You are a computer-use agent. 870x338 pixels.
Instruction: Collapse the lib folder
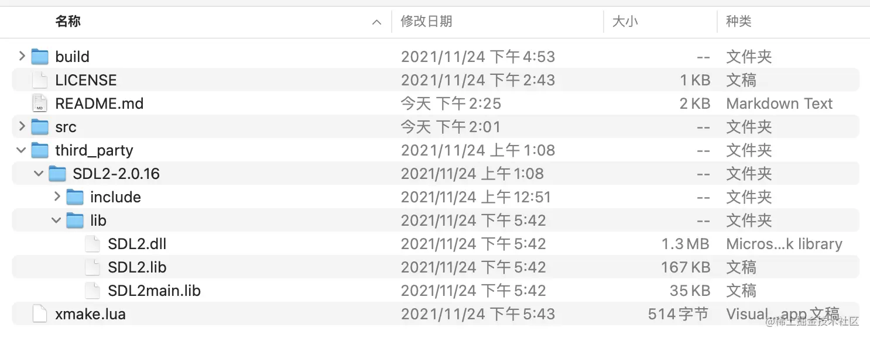[x=56, y=220]
